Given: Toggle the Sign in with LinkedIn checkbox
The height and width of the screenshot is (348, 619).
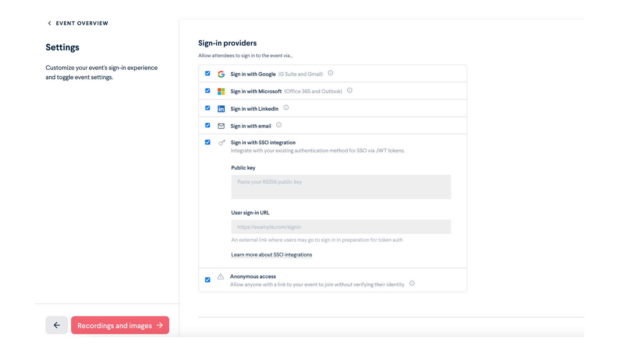Looking at the screenshot, I should pyautogui.click(x=208, y=108).
